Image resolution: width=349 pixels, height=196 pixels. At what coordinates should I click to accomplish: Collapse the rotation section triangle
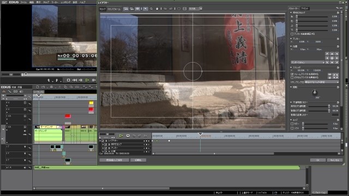291,87
